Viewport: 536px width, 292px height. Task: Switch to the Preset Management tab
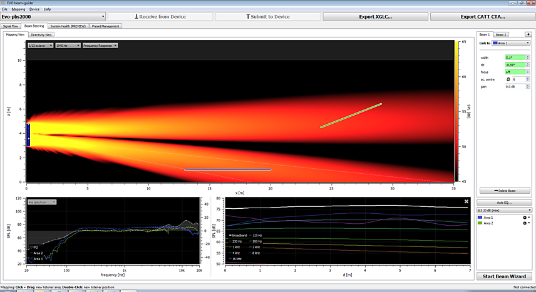tap(105, 26)
